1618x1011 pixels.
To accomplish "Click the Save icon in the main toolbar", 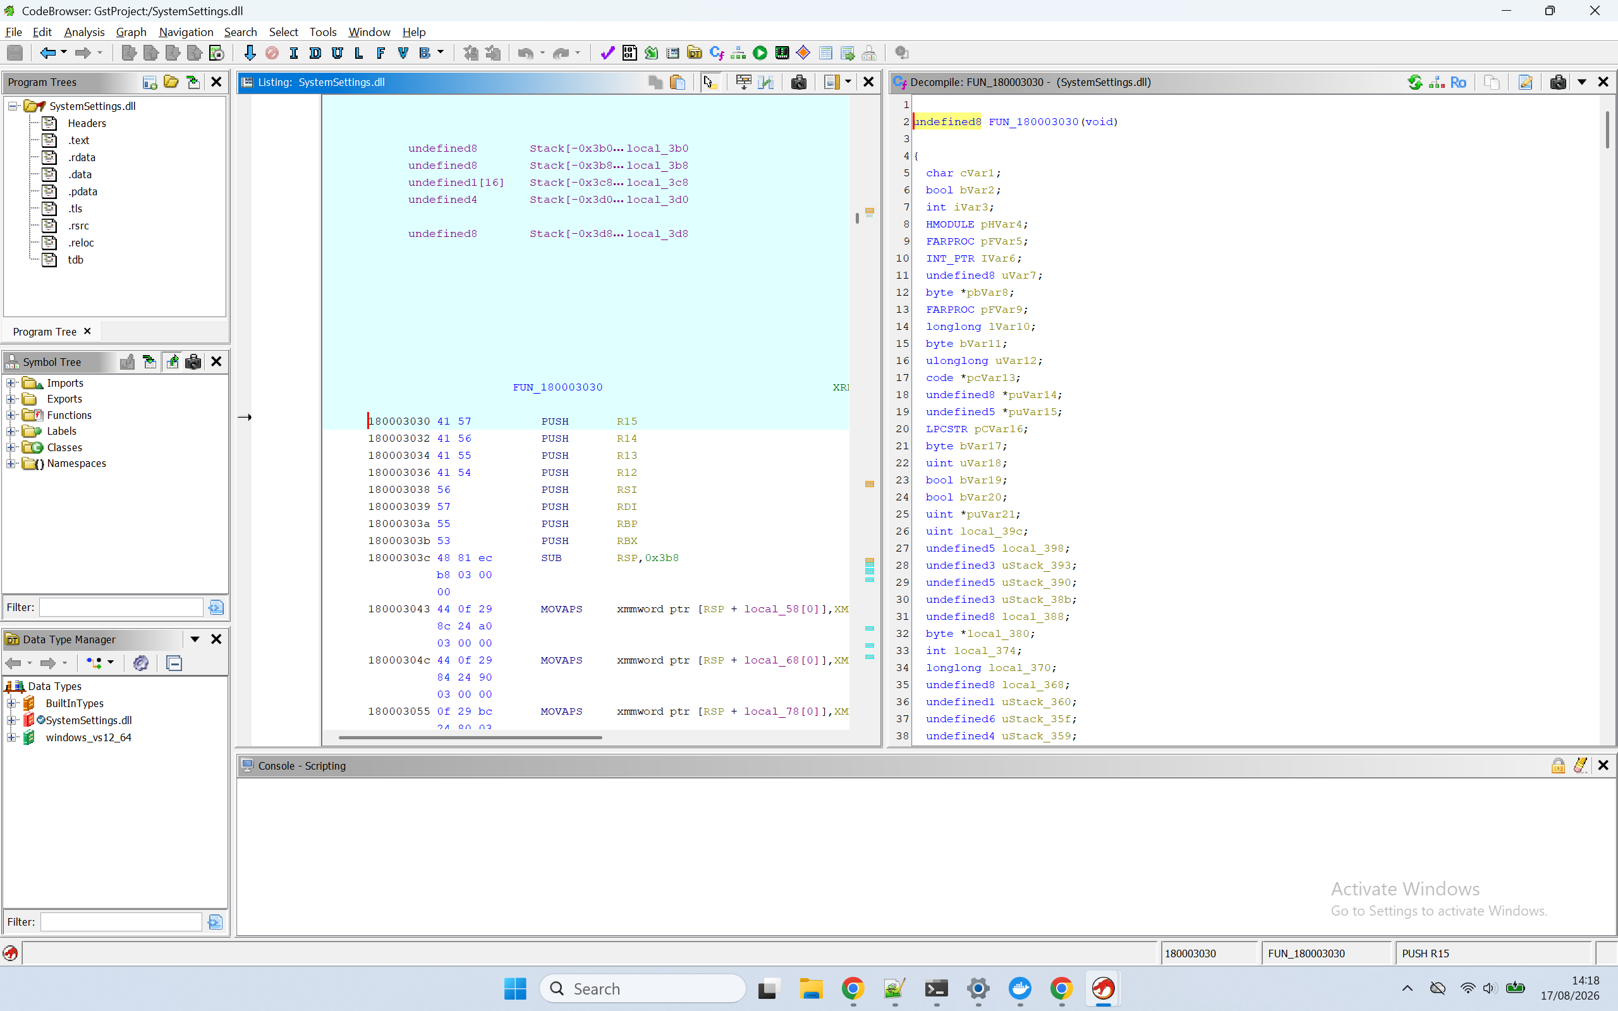I will point(15,53).
